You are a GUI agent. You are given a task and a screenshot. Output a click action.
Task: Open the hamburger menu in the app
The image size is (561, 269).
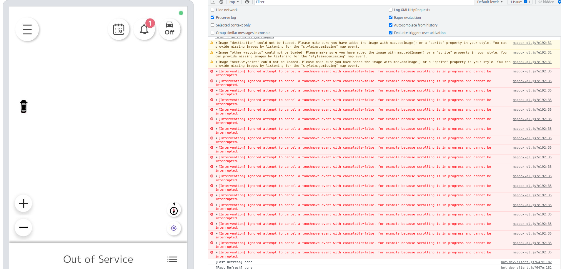tap(27, 29)
